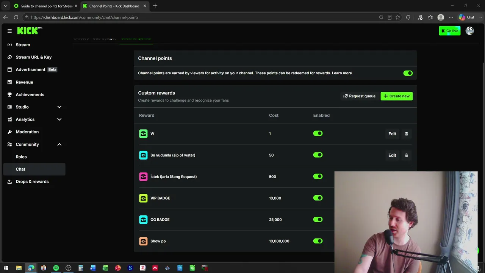This screenshot has height=273, width=485.
Task: Open Microsoft Word from the taskbar
Action: tap(93, 268)
